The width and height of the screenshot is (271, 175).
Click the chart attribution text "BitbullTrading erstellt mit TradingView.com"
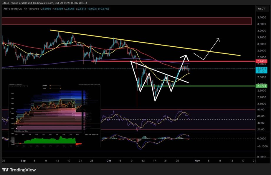[x=28, y=3]
